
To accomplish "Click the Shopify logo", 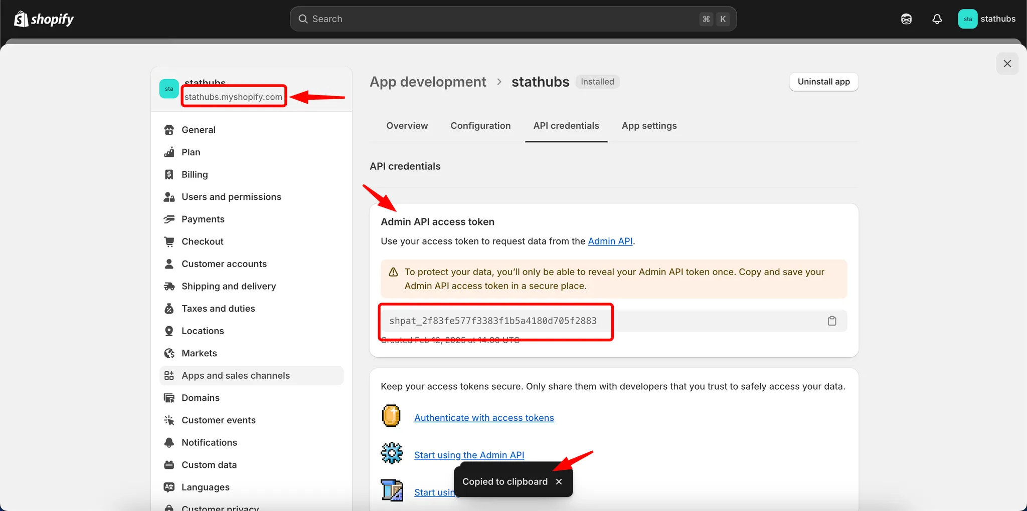I will coord(44,19).
